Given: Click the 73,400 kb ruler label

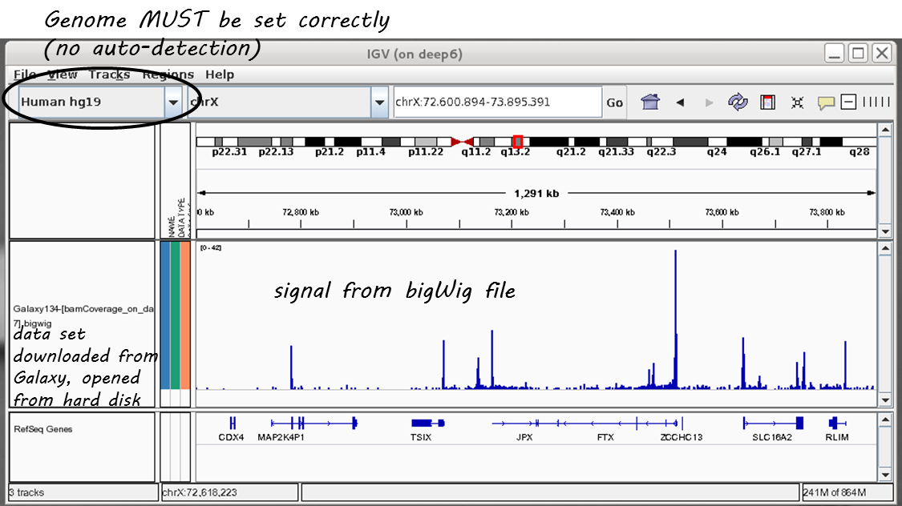Looking at the screenshot, I should tap(617, 212).
